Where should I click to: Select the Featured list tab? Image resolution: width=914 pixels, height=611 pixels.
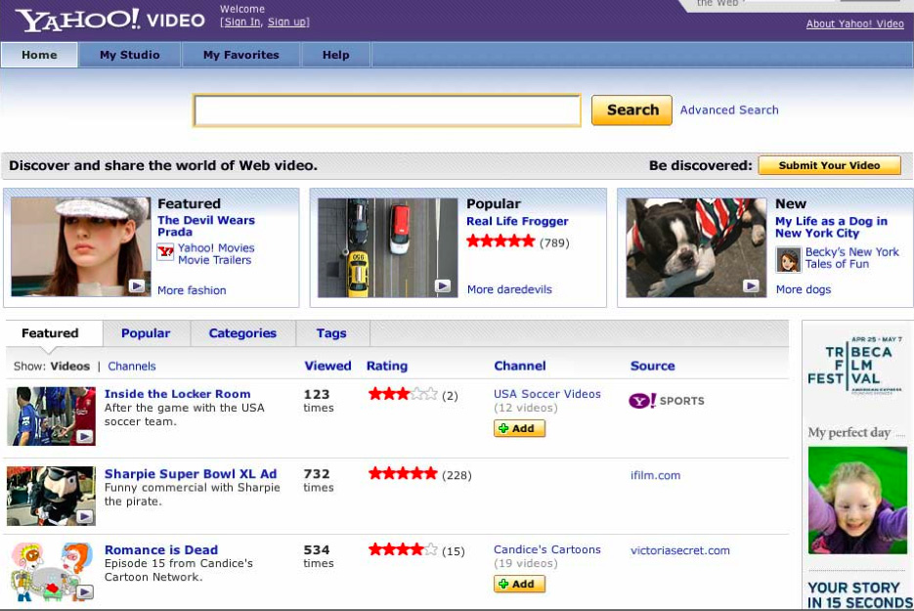(50, 333)
